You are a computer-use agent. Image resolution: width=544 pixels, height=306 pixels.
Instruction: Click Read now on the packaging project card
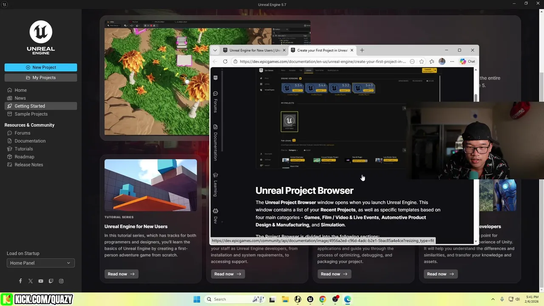click(x=334, y=274)
